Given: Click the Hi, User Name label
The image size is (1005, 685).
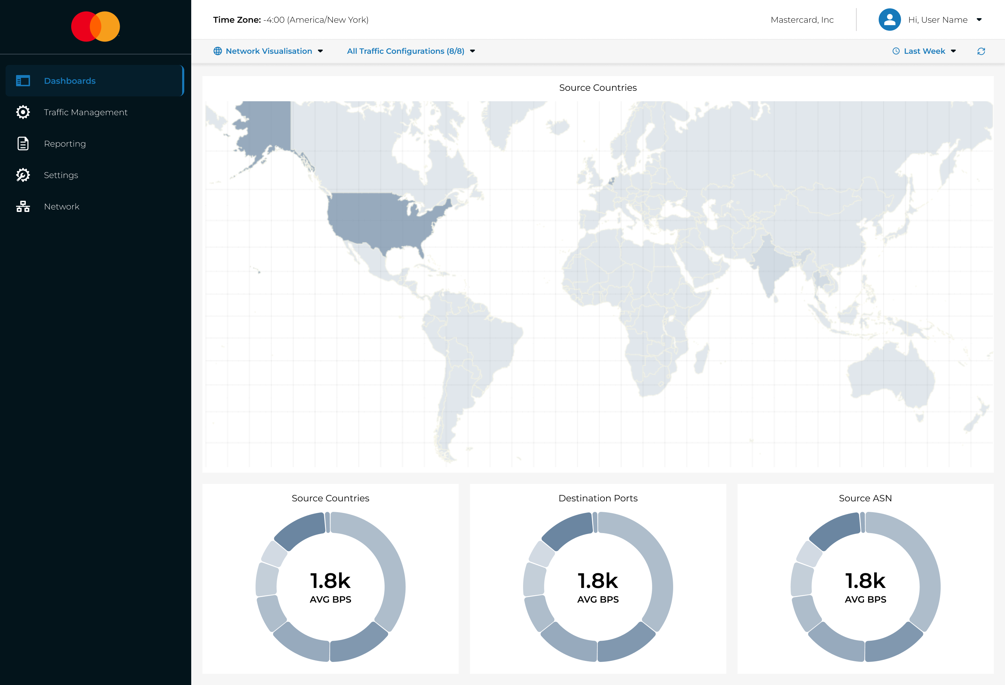Looking at the screenshot, I should [x=938, y=20].
